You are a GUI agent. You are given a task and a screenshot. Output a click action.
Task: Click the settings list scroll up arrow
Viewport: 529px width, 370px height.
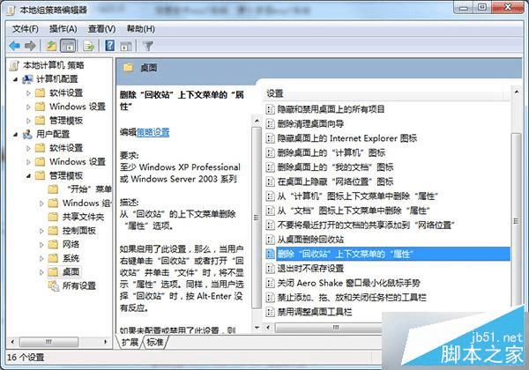tap(517, 92)
